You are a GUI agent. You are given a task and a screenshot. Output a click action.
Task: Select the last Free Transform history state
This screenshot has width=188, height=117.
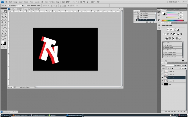145,20
